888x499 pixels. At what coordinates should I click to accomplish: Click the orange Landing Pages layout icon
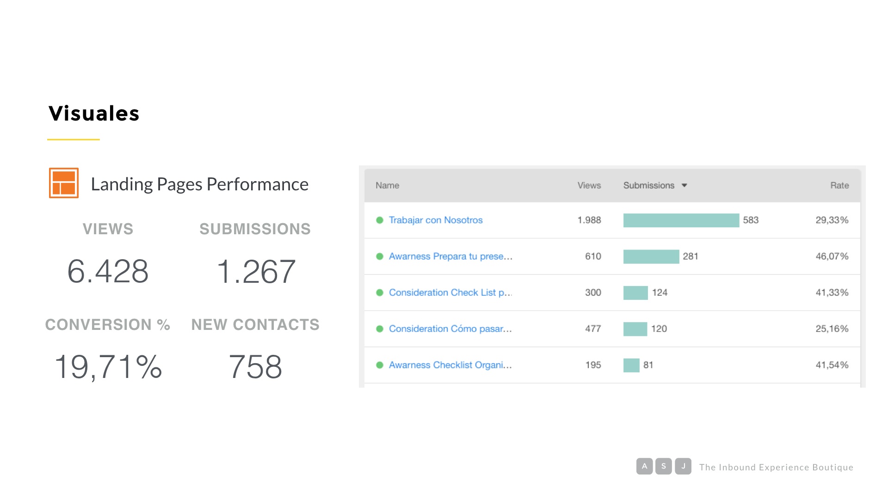[64, 183]
